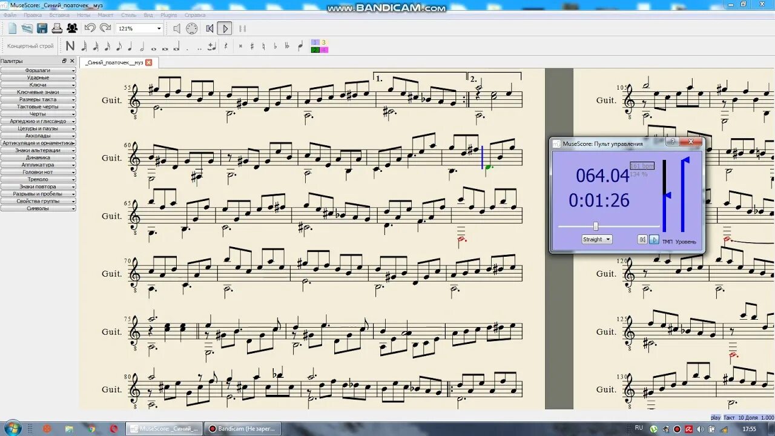775x436 pixels.
Task: Click the volume (Уровень) vertical slider handle
Action: tap(685, 160)
